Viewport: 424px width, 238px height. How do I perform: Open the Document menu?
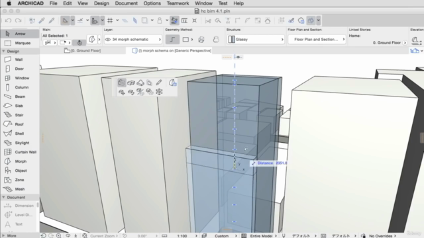click(127, 3)
